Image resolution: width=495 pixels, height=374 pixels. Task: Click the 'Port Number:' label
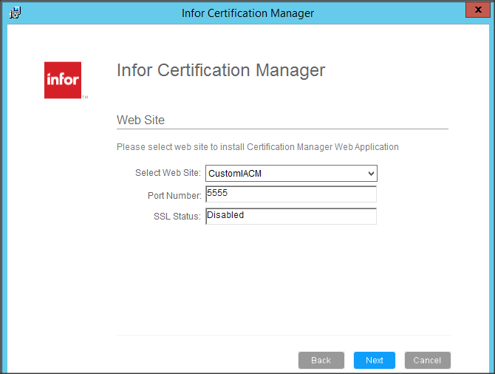tap(174, 196)
